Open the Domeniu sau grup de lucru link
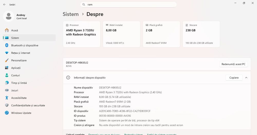This screenshot has height=135, width=257. [x=104, y=134]
